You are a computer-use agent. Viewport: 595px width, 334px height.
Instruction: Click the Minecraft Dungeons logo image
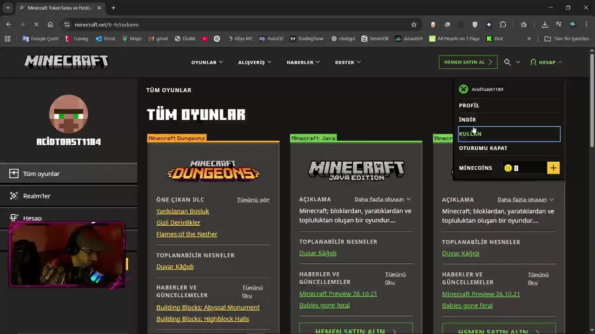213,171
